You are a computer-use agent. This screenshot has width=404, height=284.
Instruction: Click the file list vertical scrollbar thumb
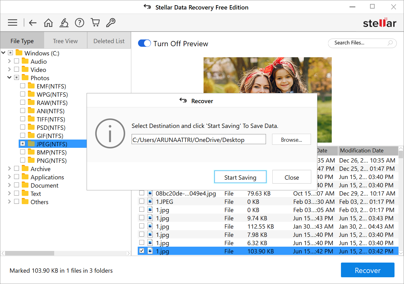point(401,155)
